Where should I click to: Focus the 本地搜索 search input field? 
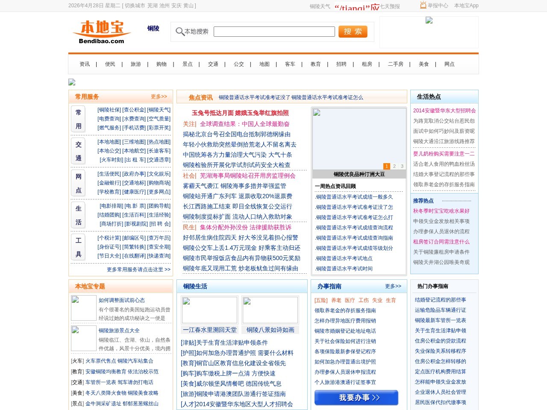pyautogui.click(x=274, y=32)
